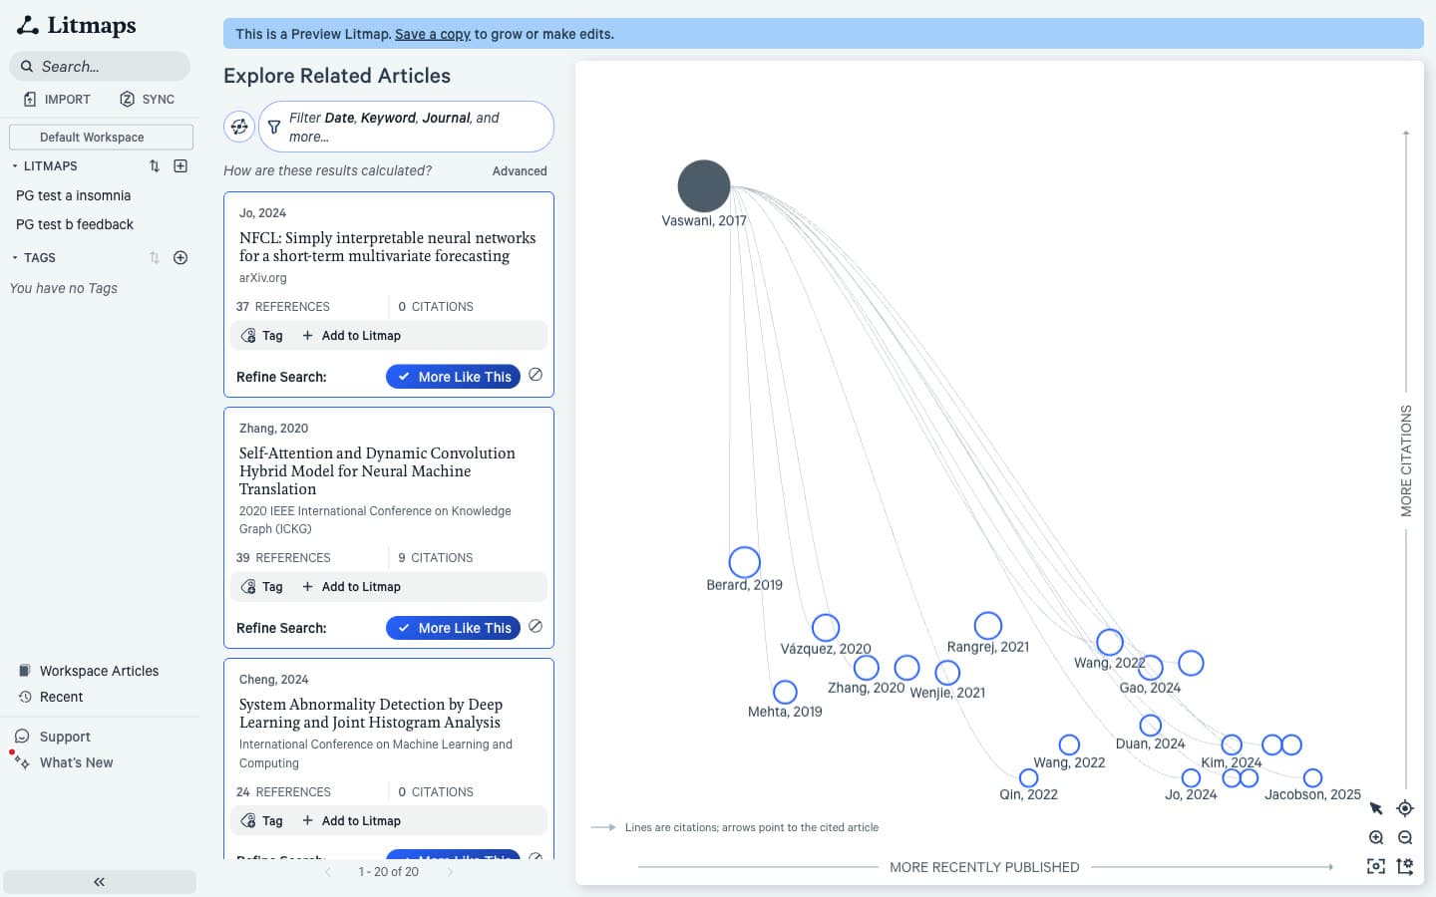Click the recenter target icon
1436x897 pixels.
tap(1405, 808)
